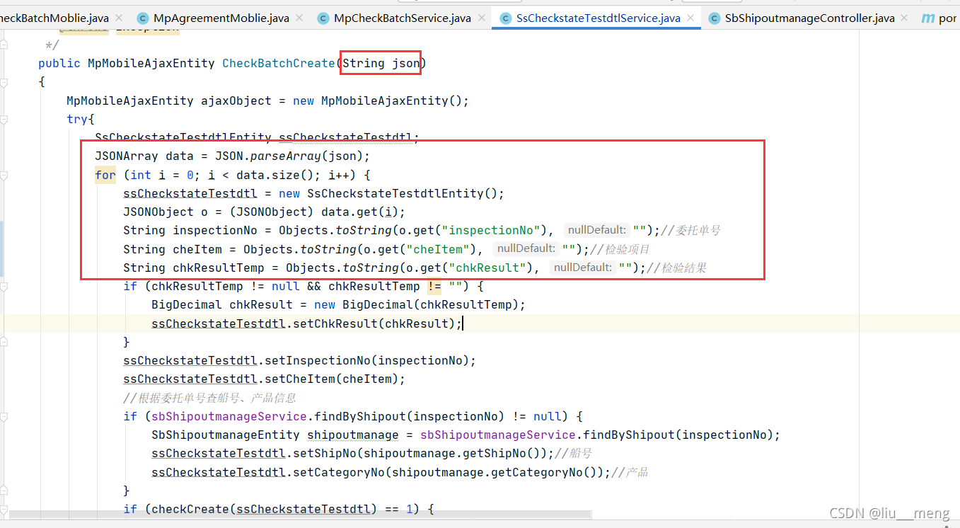Click the //委托单号 comment
Image resolution: width=960 pixels, height=528 pixels.
point(691,230)
